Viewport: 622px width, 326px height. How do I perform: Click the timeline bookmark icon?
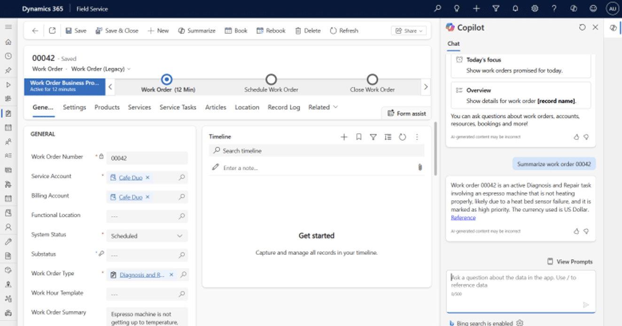(358, 137)
